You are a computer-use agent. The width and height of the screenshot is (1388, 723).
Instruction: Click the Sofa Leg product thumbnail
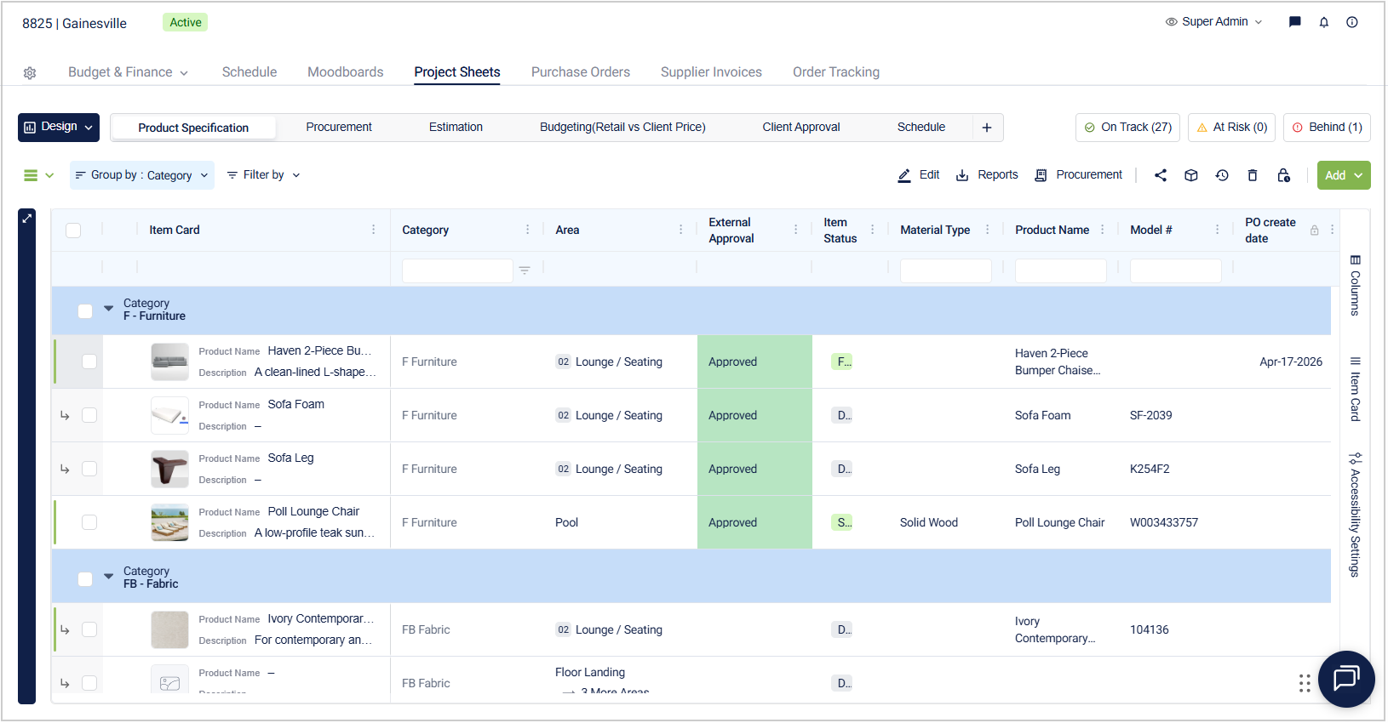(169, 469)
